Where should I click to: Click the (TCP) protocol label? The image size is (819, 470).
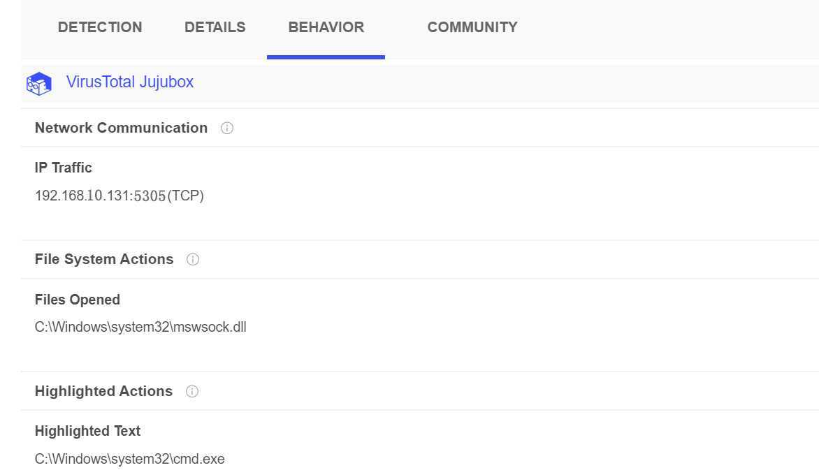click(185, 196)
